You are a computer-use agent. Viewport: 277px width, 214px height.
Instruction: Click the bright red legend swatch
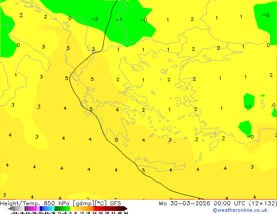click(x=95, y=208)
